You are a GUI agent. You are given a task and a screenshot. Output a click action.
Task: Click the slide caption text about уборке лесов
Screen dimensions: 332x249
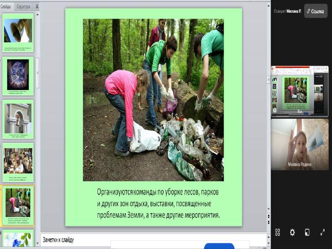point(158,203)
